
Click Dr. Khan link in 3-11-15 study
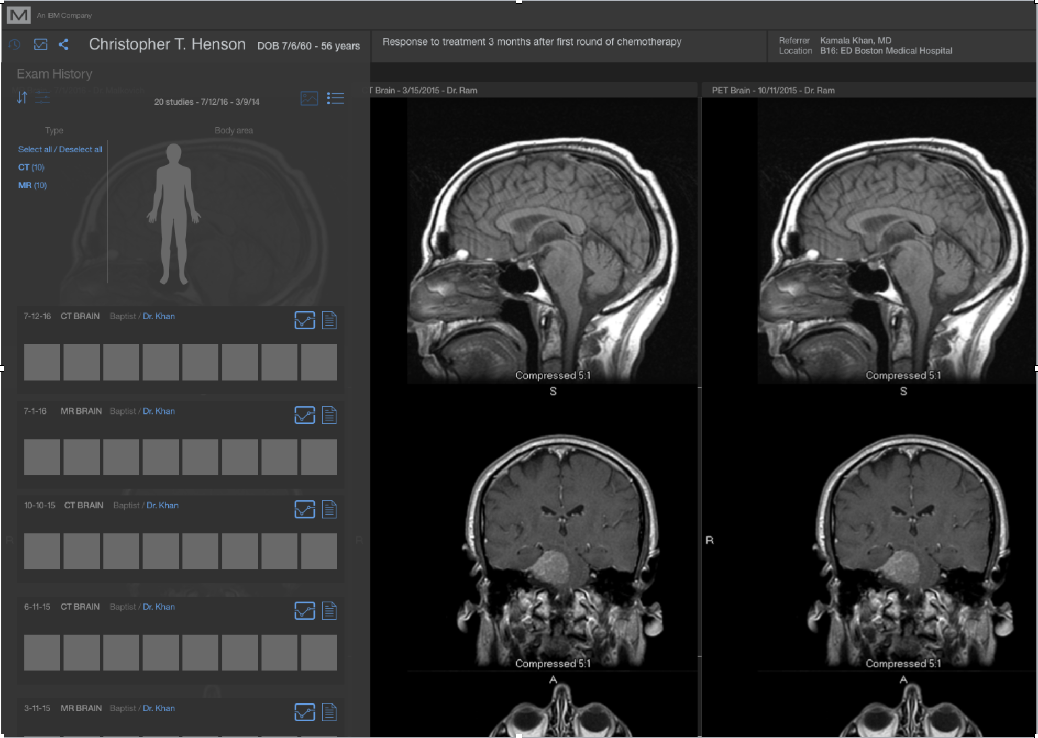click(159, 708)
